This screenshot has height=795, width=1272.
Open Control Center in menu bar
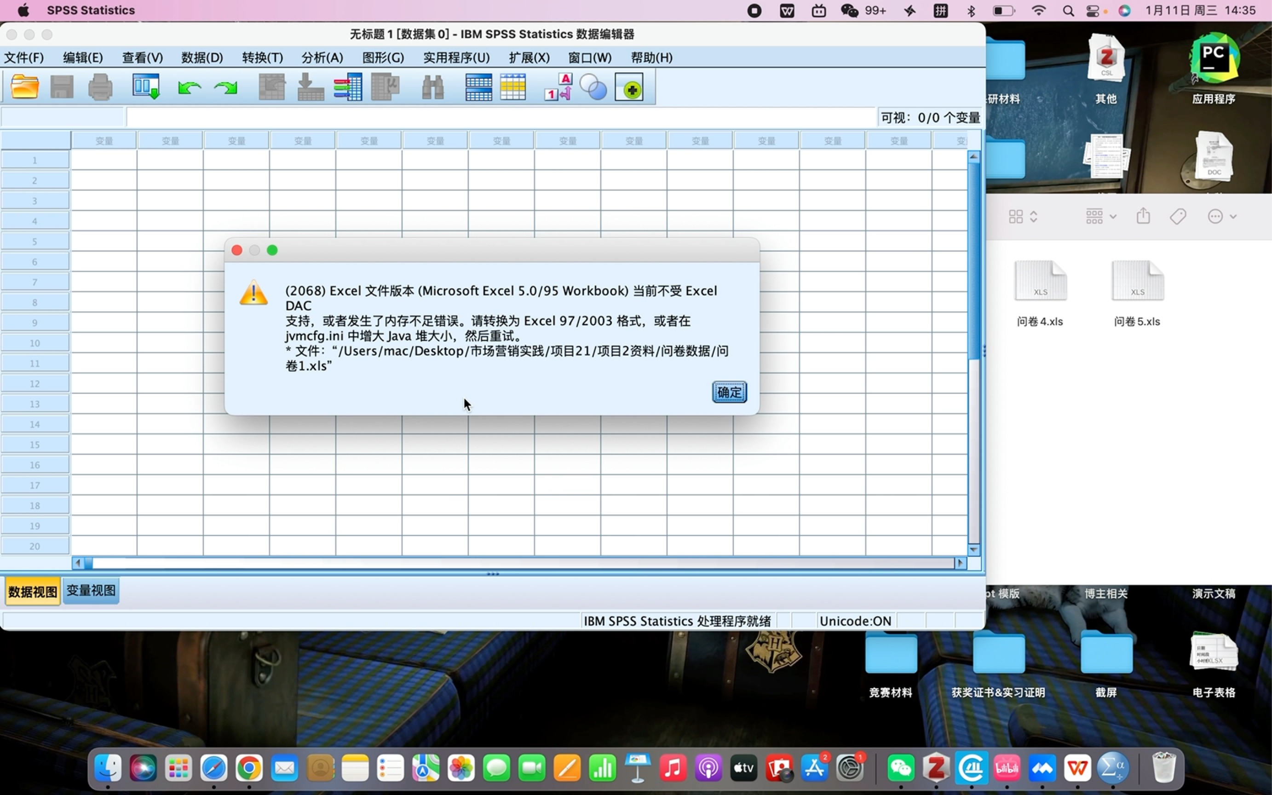1093,11
